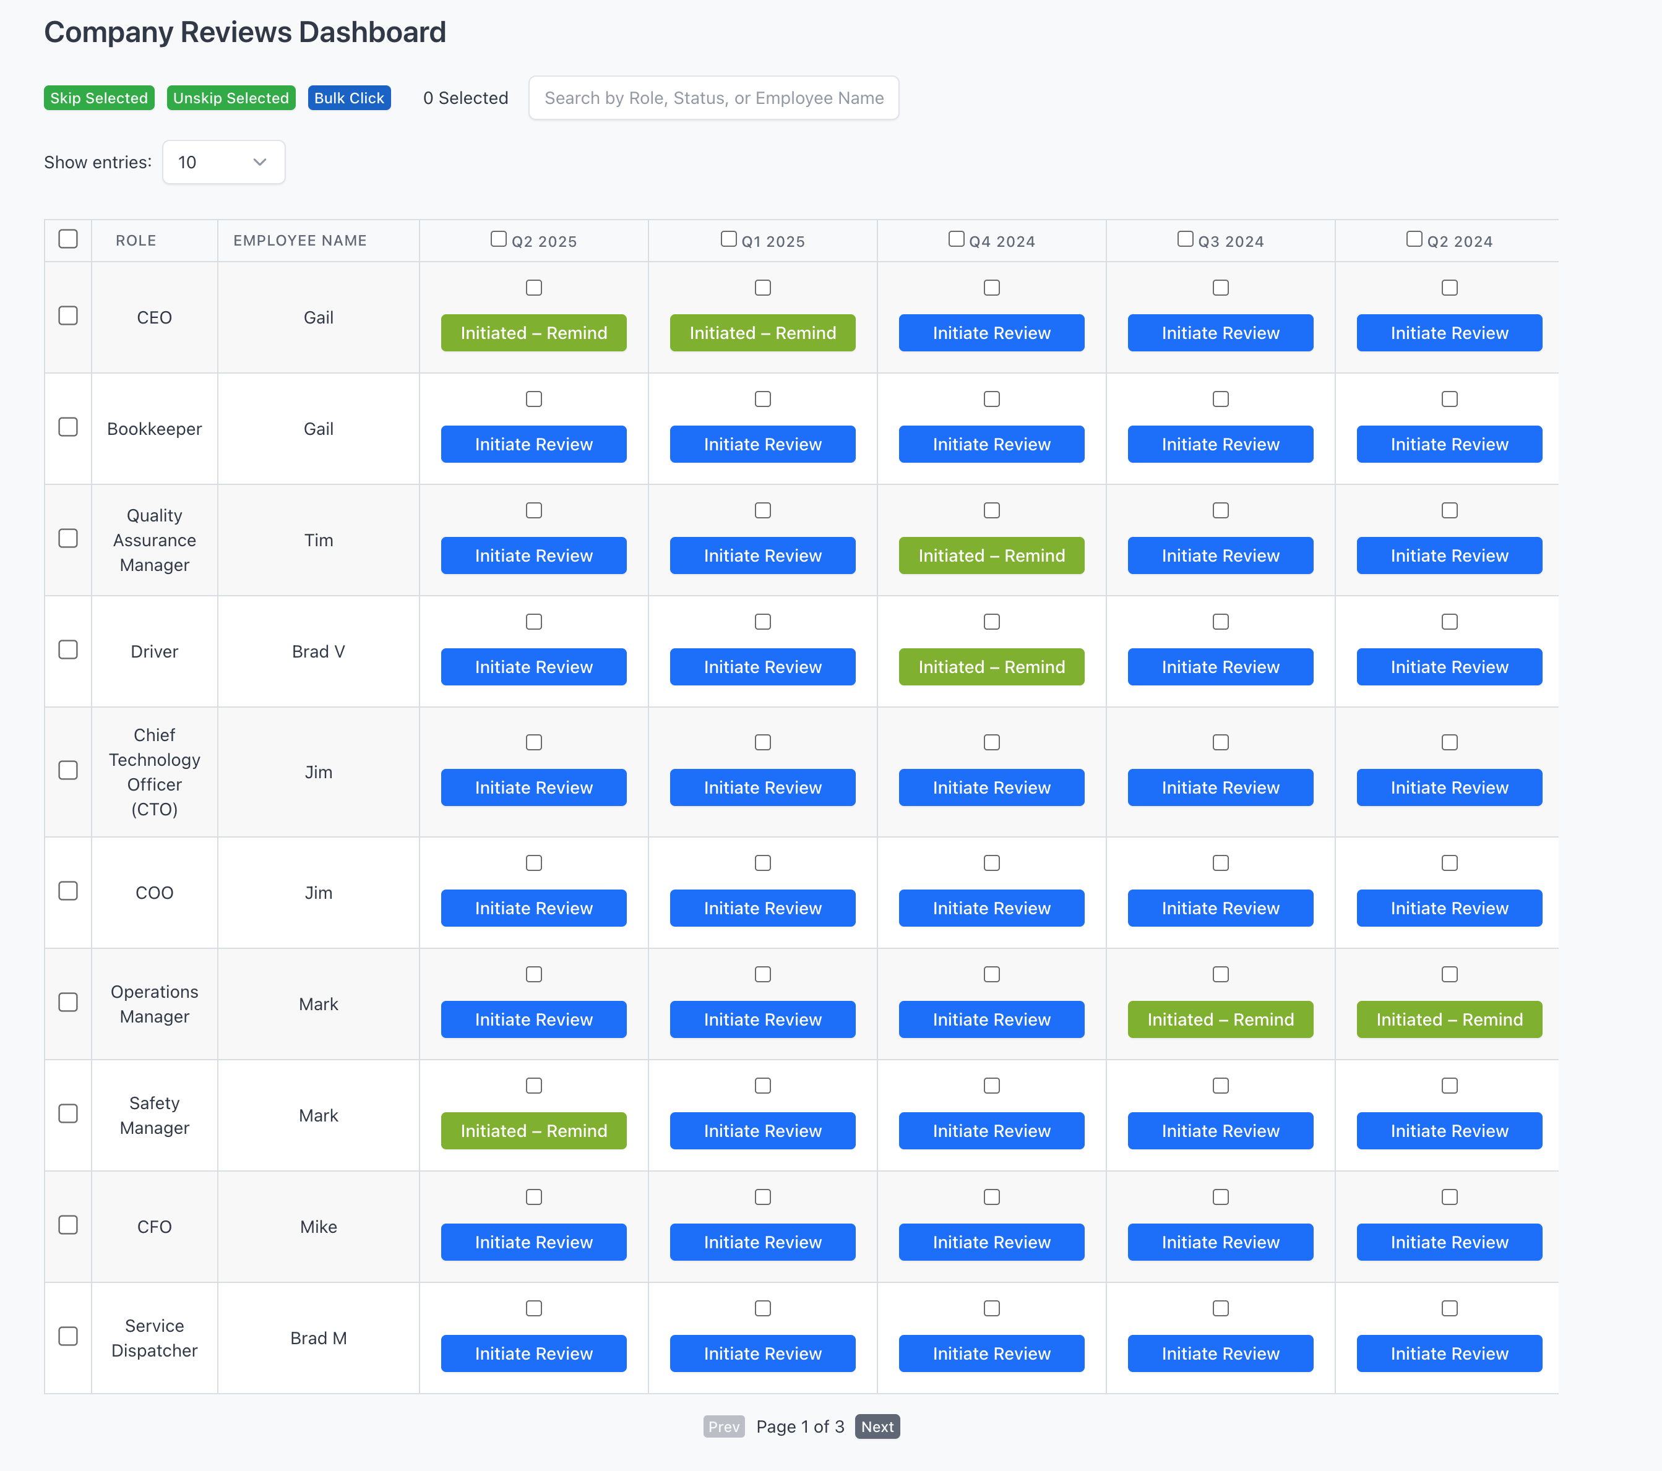
Task: Tick the CFO Q4 2024 cell checkbox
Action: [992, 1197]
